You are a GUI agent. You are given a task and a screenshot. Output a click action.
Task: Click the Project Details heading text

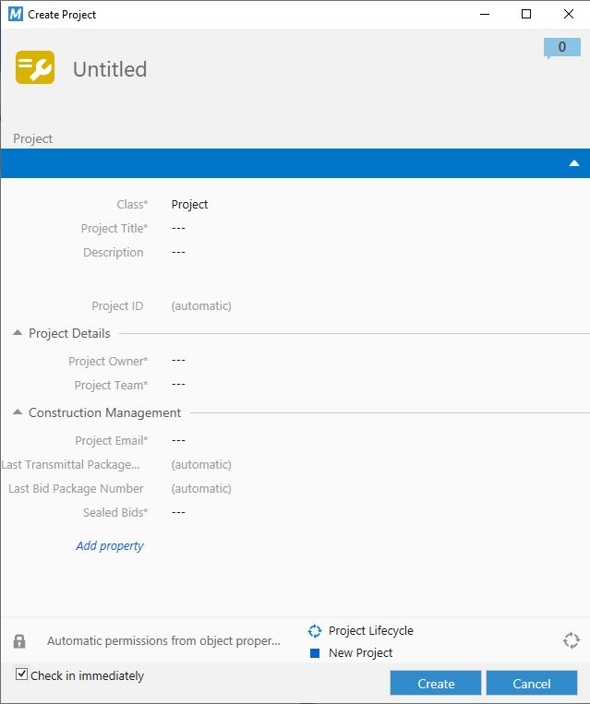[x=69, y=334]
